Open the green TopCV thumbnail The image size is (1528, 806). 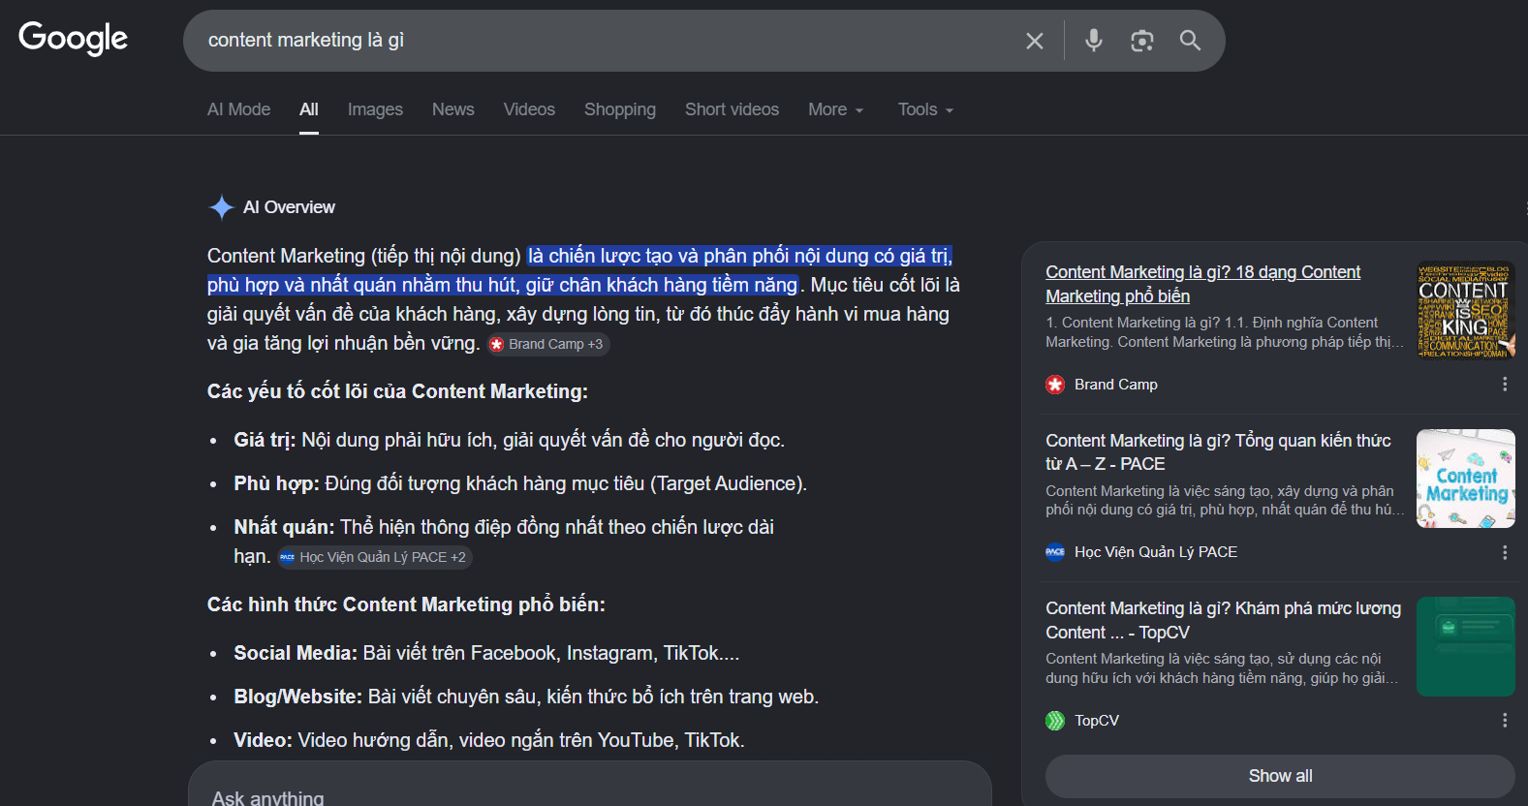tap(1465, 646)
